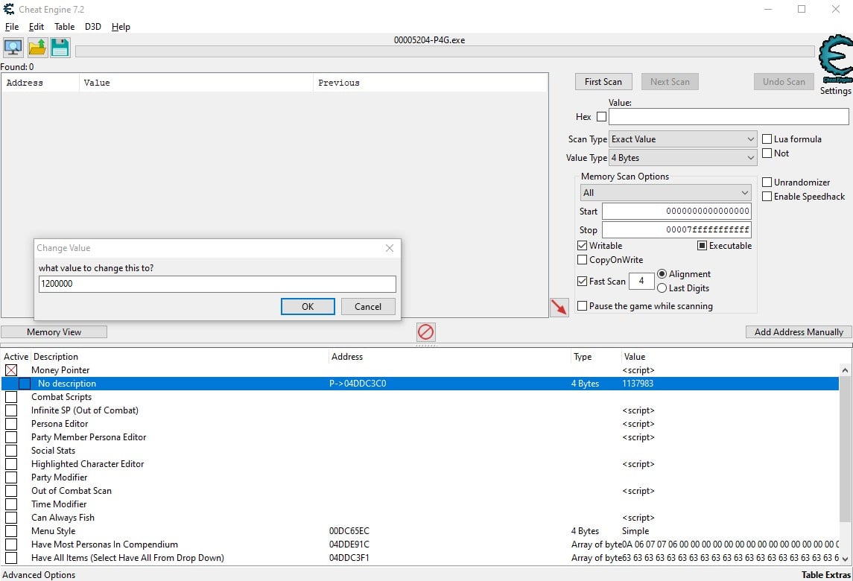Click the Menu Style value Simple
The image size is (853, 581).
[635, 531]
